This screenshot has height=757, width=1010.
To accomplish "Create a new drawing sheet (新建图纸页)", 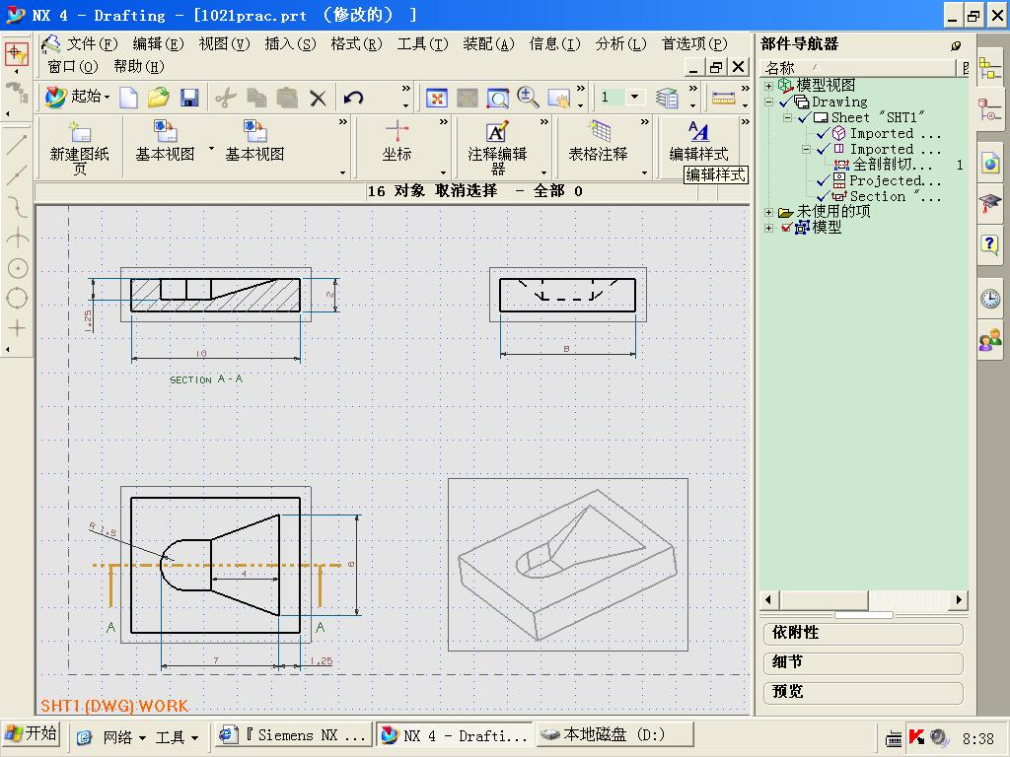I will point(79,148).
